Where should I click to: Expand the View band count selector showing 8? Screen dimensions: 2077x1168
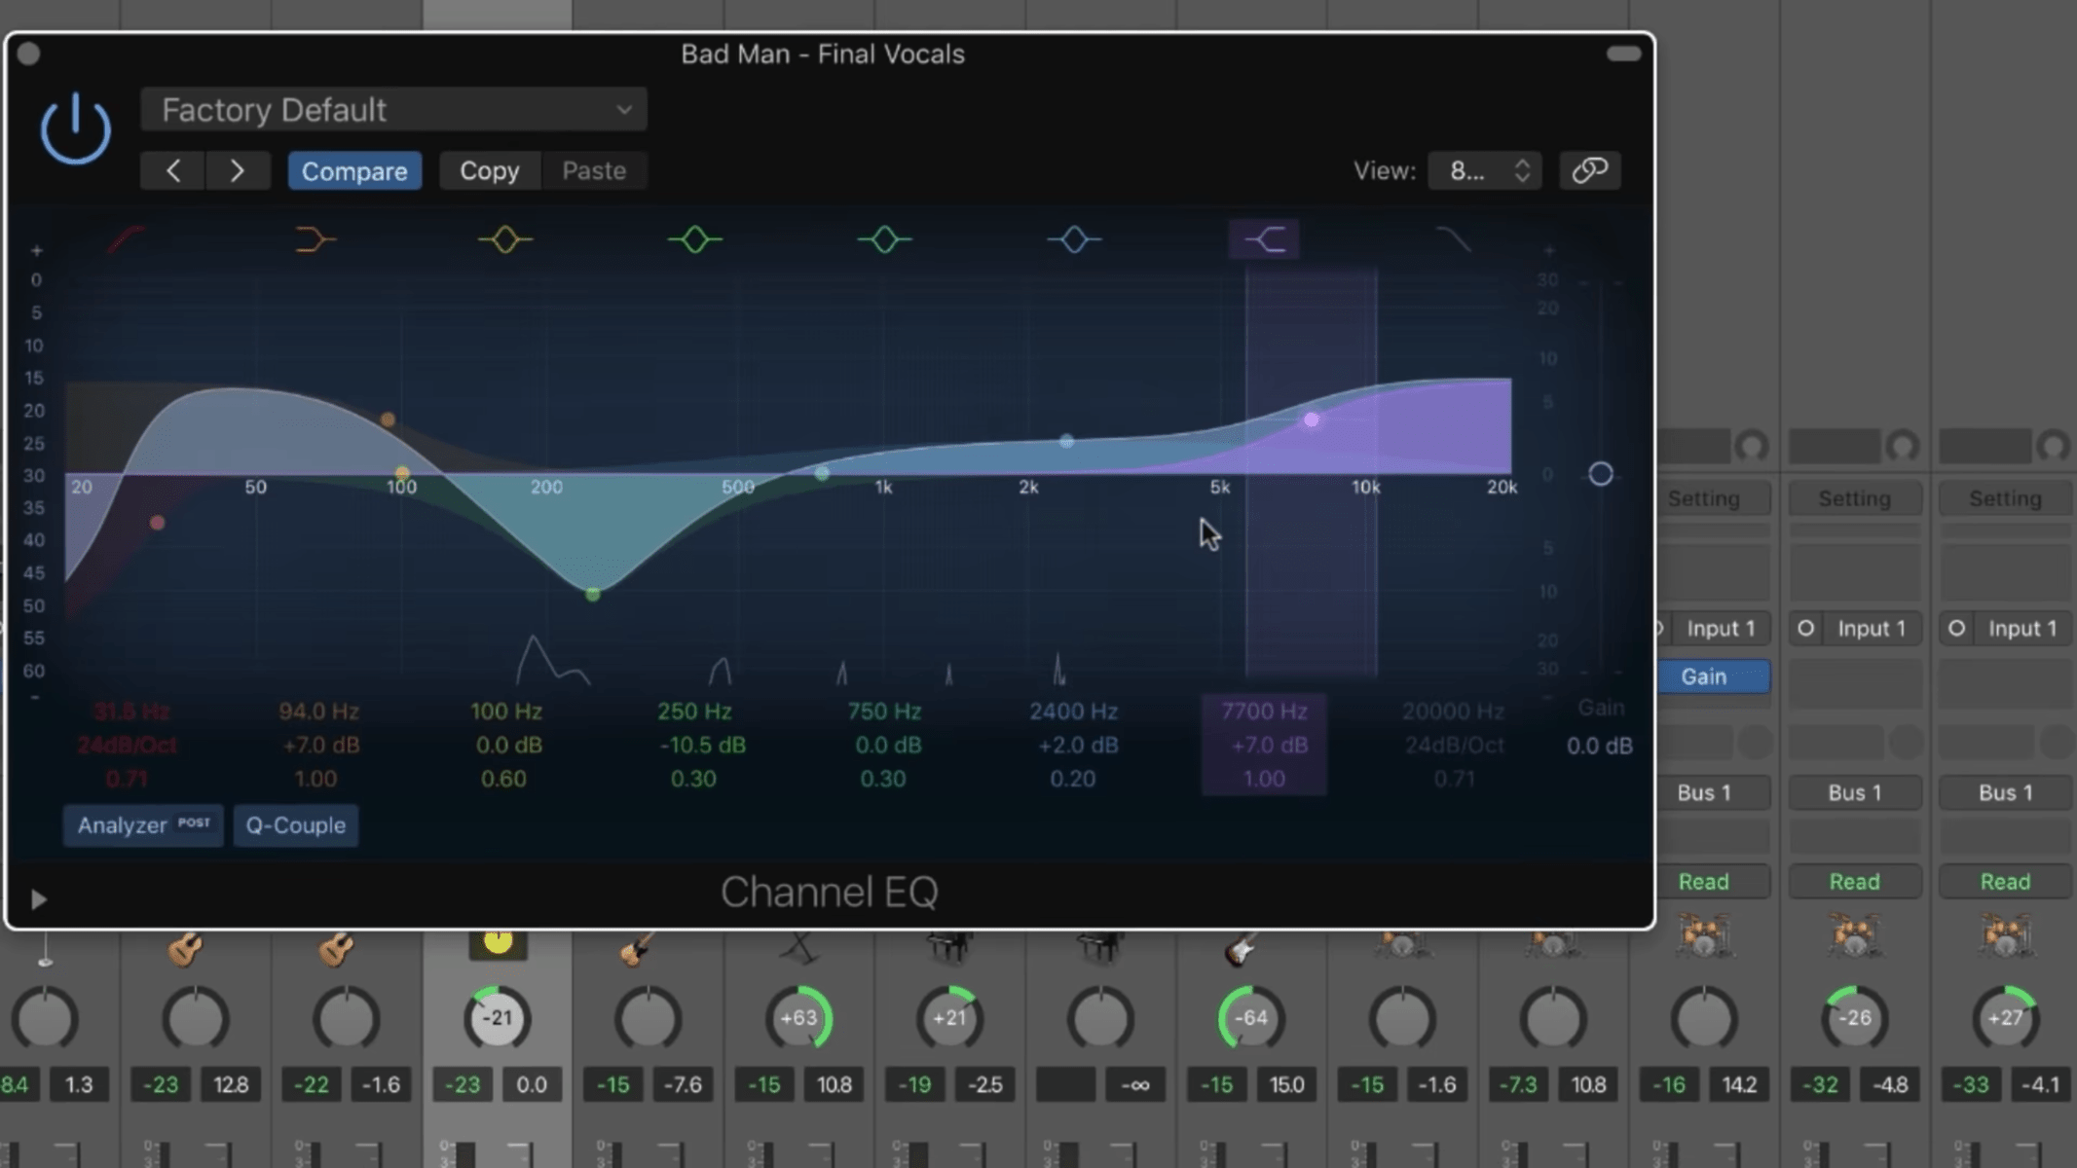pos(1485,171)
